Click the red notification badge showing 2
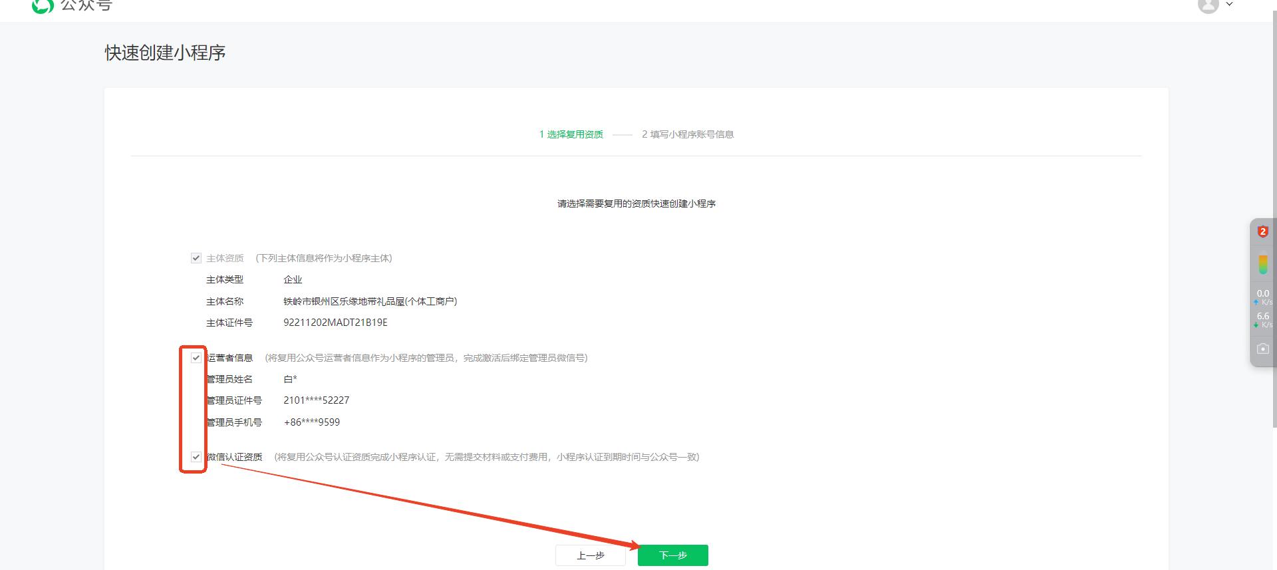Image resolution: width=1277 pixels, height=570 pixels. [x=1262, y=231]
